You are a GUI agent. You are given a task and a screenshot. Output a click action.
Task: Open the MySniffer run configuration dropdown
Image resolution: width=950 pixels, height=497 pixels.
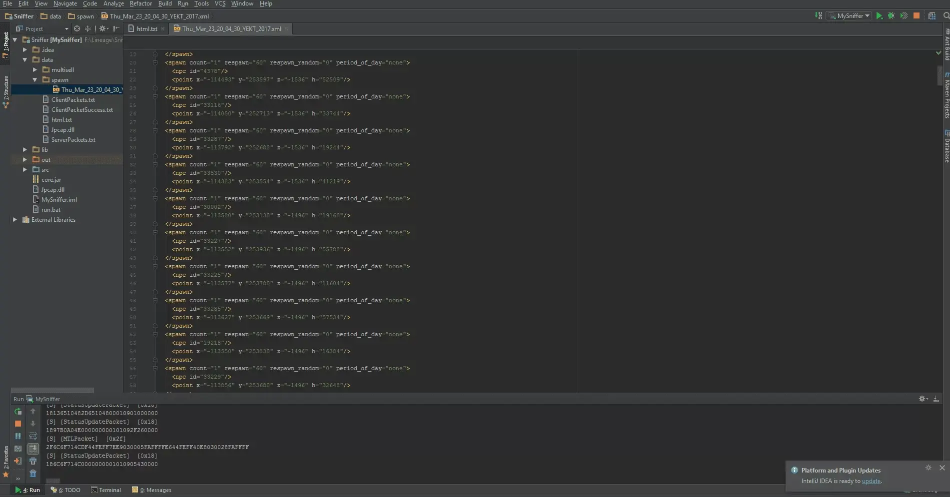(x=849, y=16)
